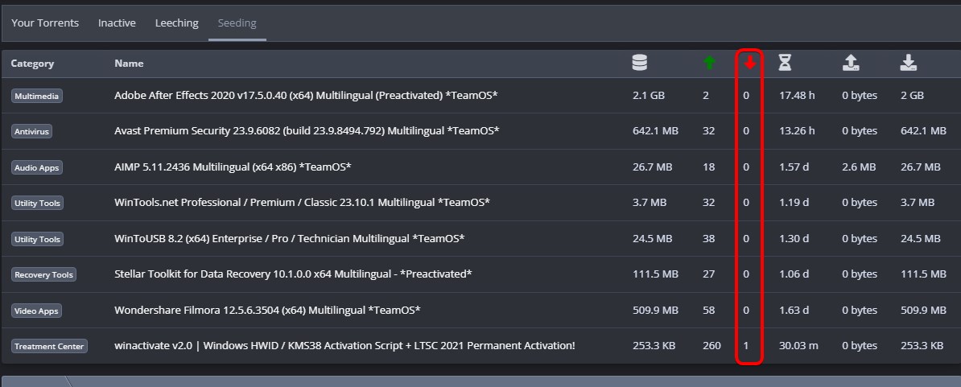Click the uploaded amount column icon
The height and width of the screenshot is (387, 961).
tap(851, 63)
